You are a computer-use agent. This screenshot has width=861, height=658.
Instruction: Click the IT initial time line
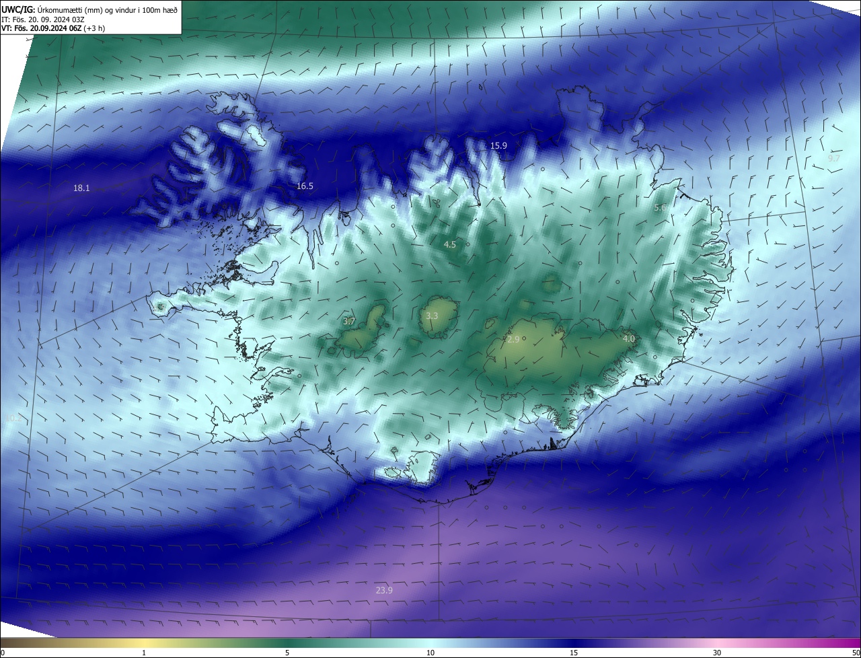42,19
